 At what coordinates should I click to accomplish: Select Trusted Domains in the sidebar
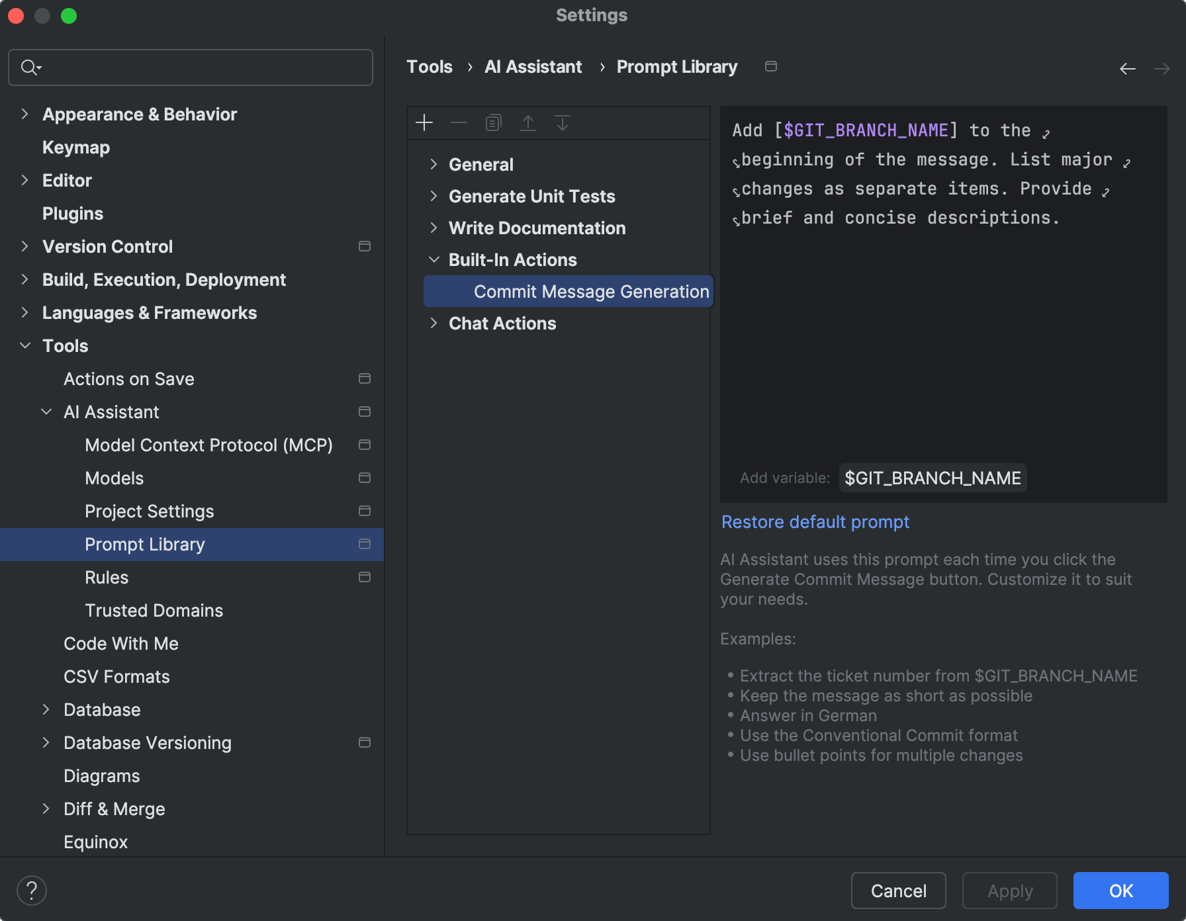pos(154,610)
